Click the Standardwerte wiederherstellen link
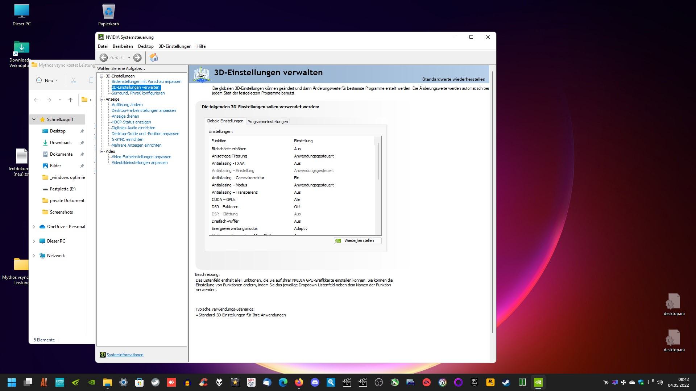 (x=453, y=79)
